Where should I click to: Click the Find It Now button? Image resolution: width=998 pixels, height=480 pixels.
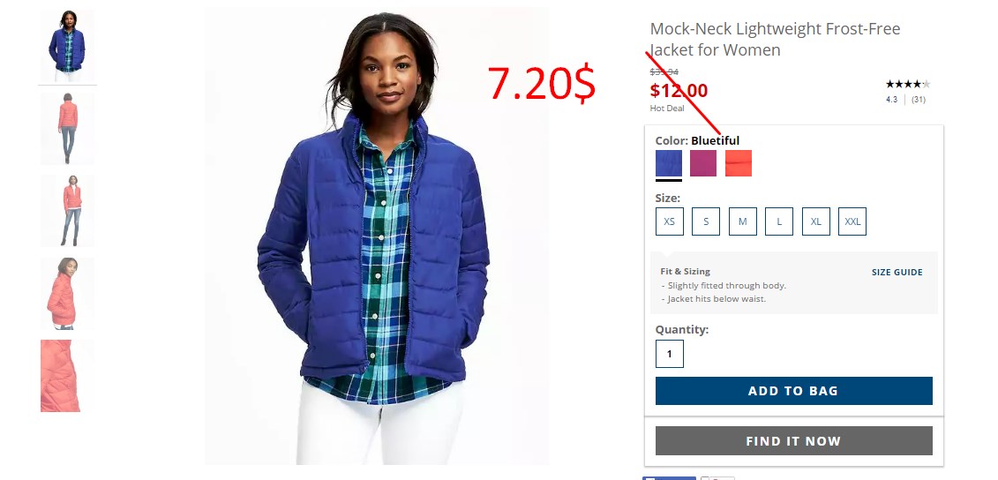793,440
